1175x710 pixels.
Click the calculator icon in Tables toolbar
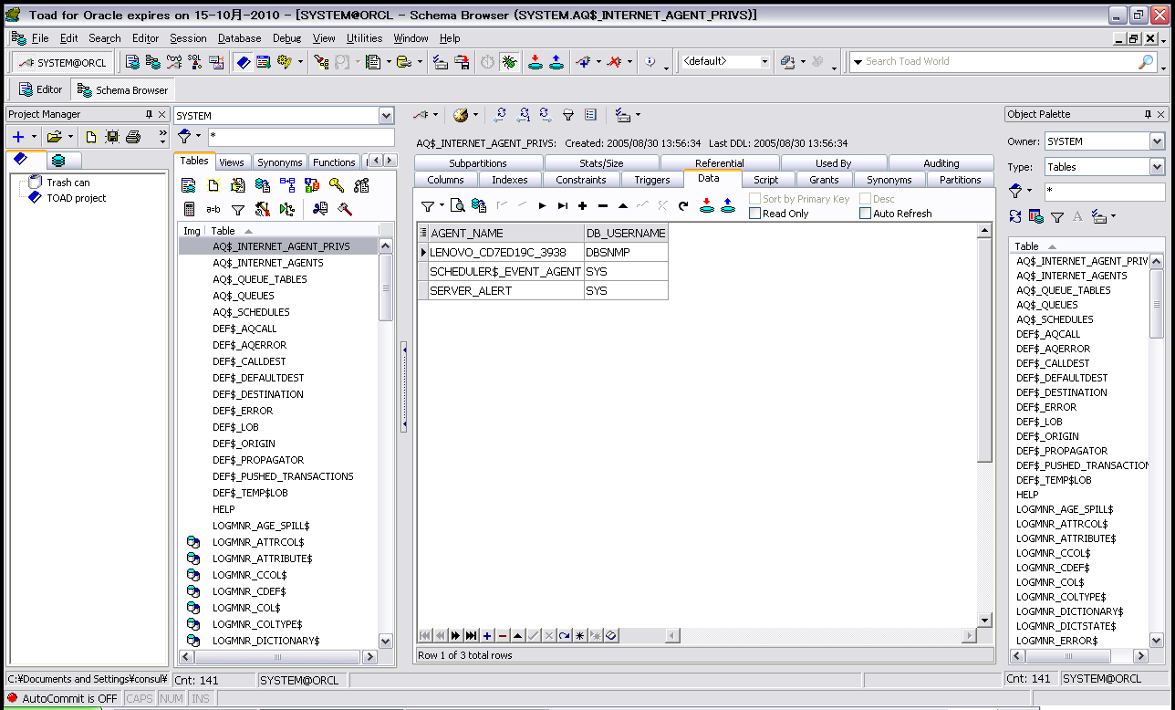point(190,209)
